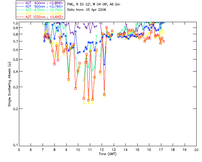Click the 12 label on time axis
Viewport: 202px width, 162px height.
pos(102,150)
